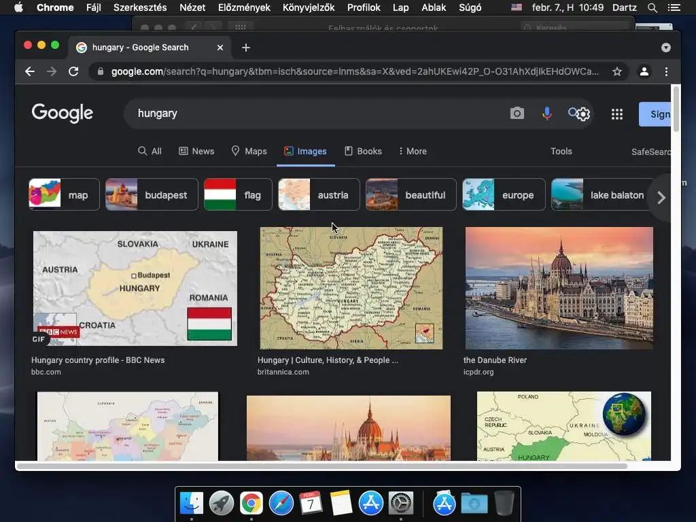Switch to the All results tab
The height and width of the screenshot is (522, 696).
click(x=150, y=152)
